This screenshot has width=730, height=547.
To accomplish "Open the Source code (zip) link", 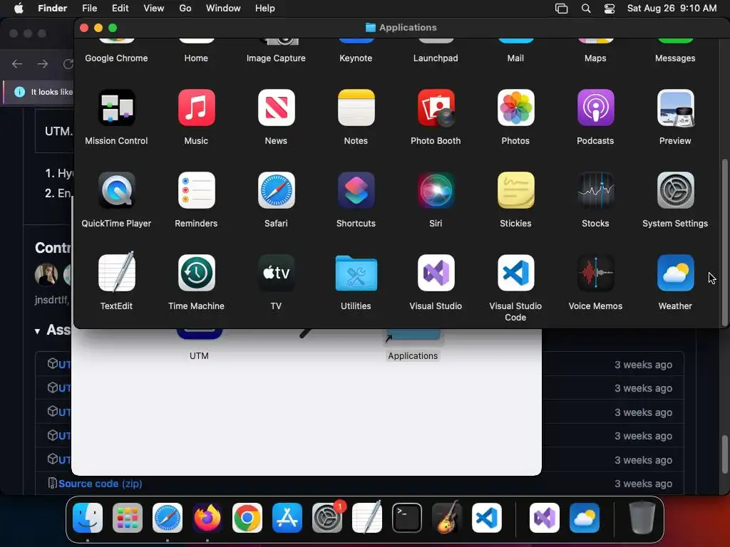I will pyautogui.click(x=100, y=484).
